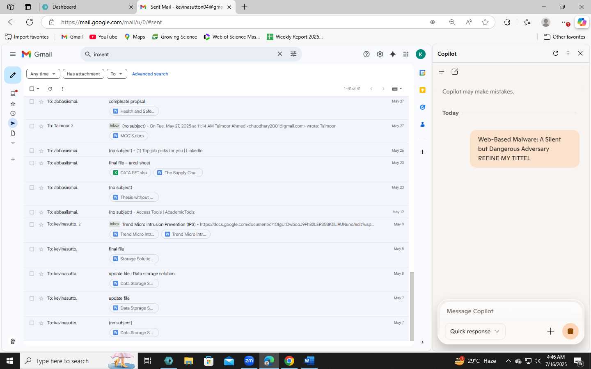Open YouTube bookmark in favorites bar

[103, 37]
